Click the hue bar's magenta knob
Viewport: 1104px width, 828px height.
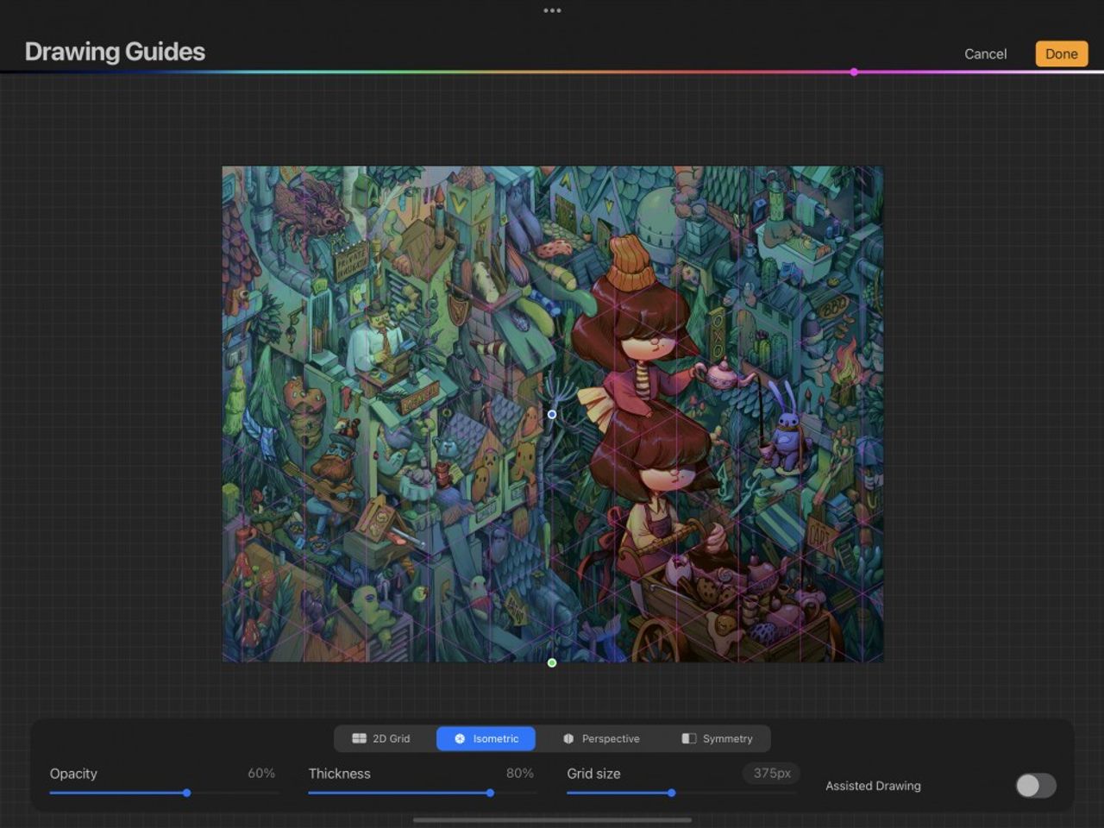point(854,72)
